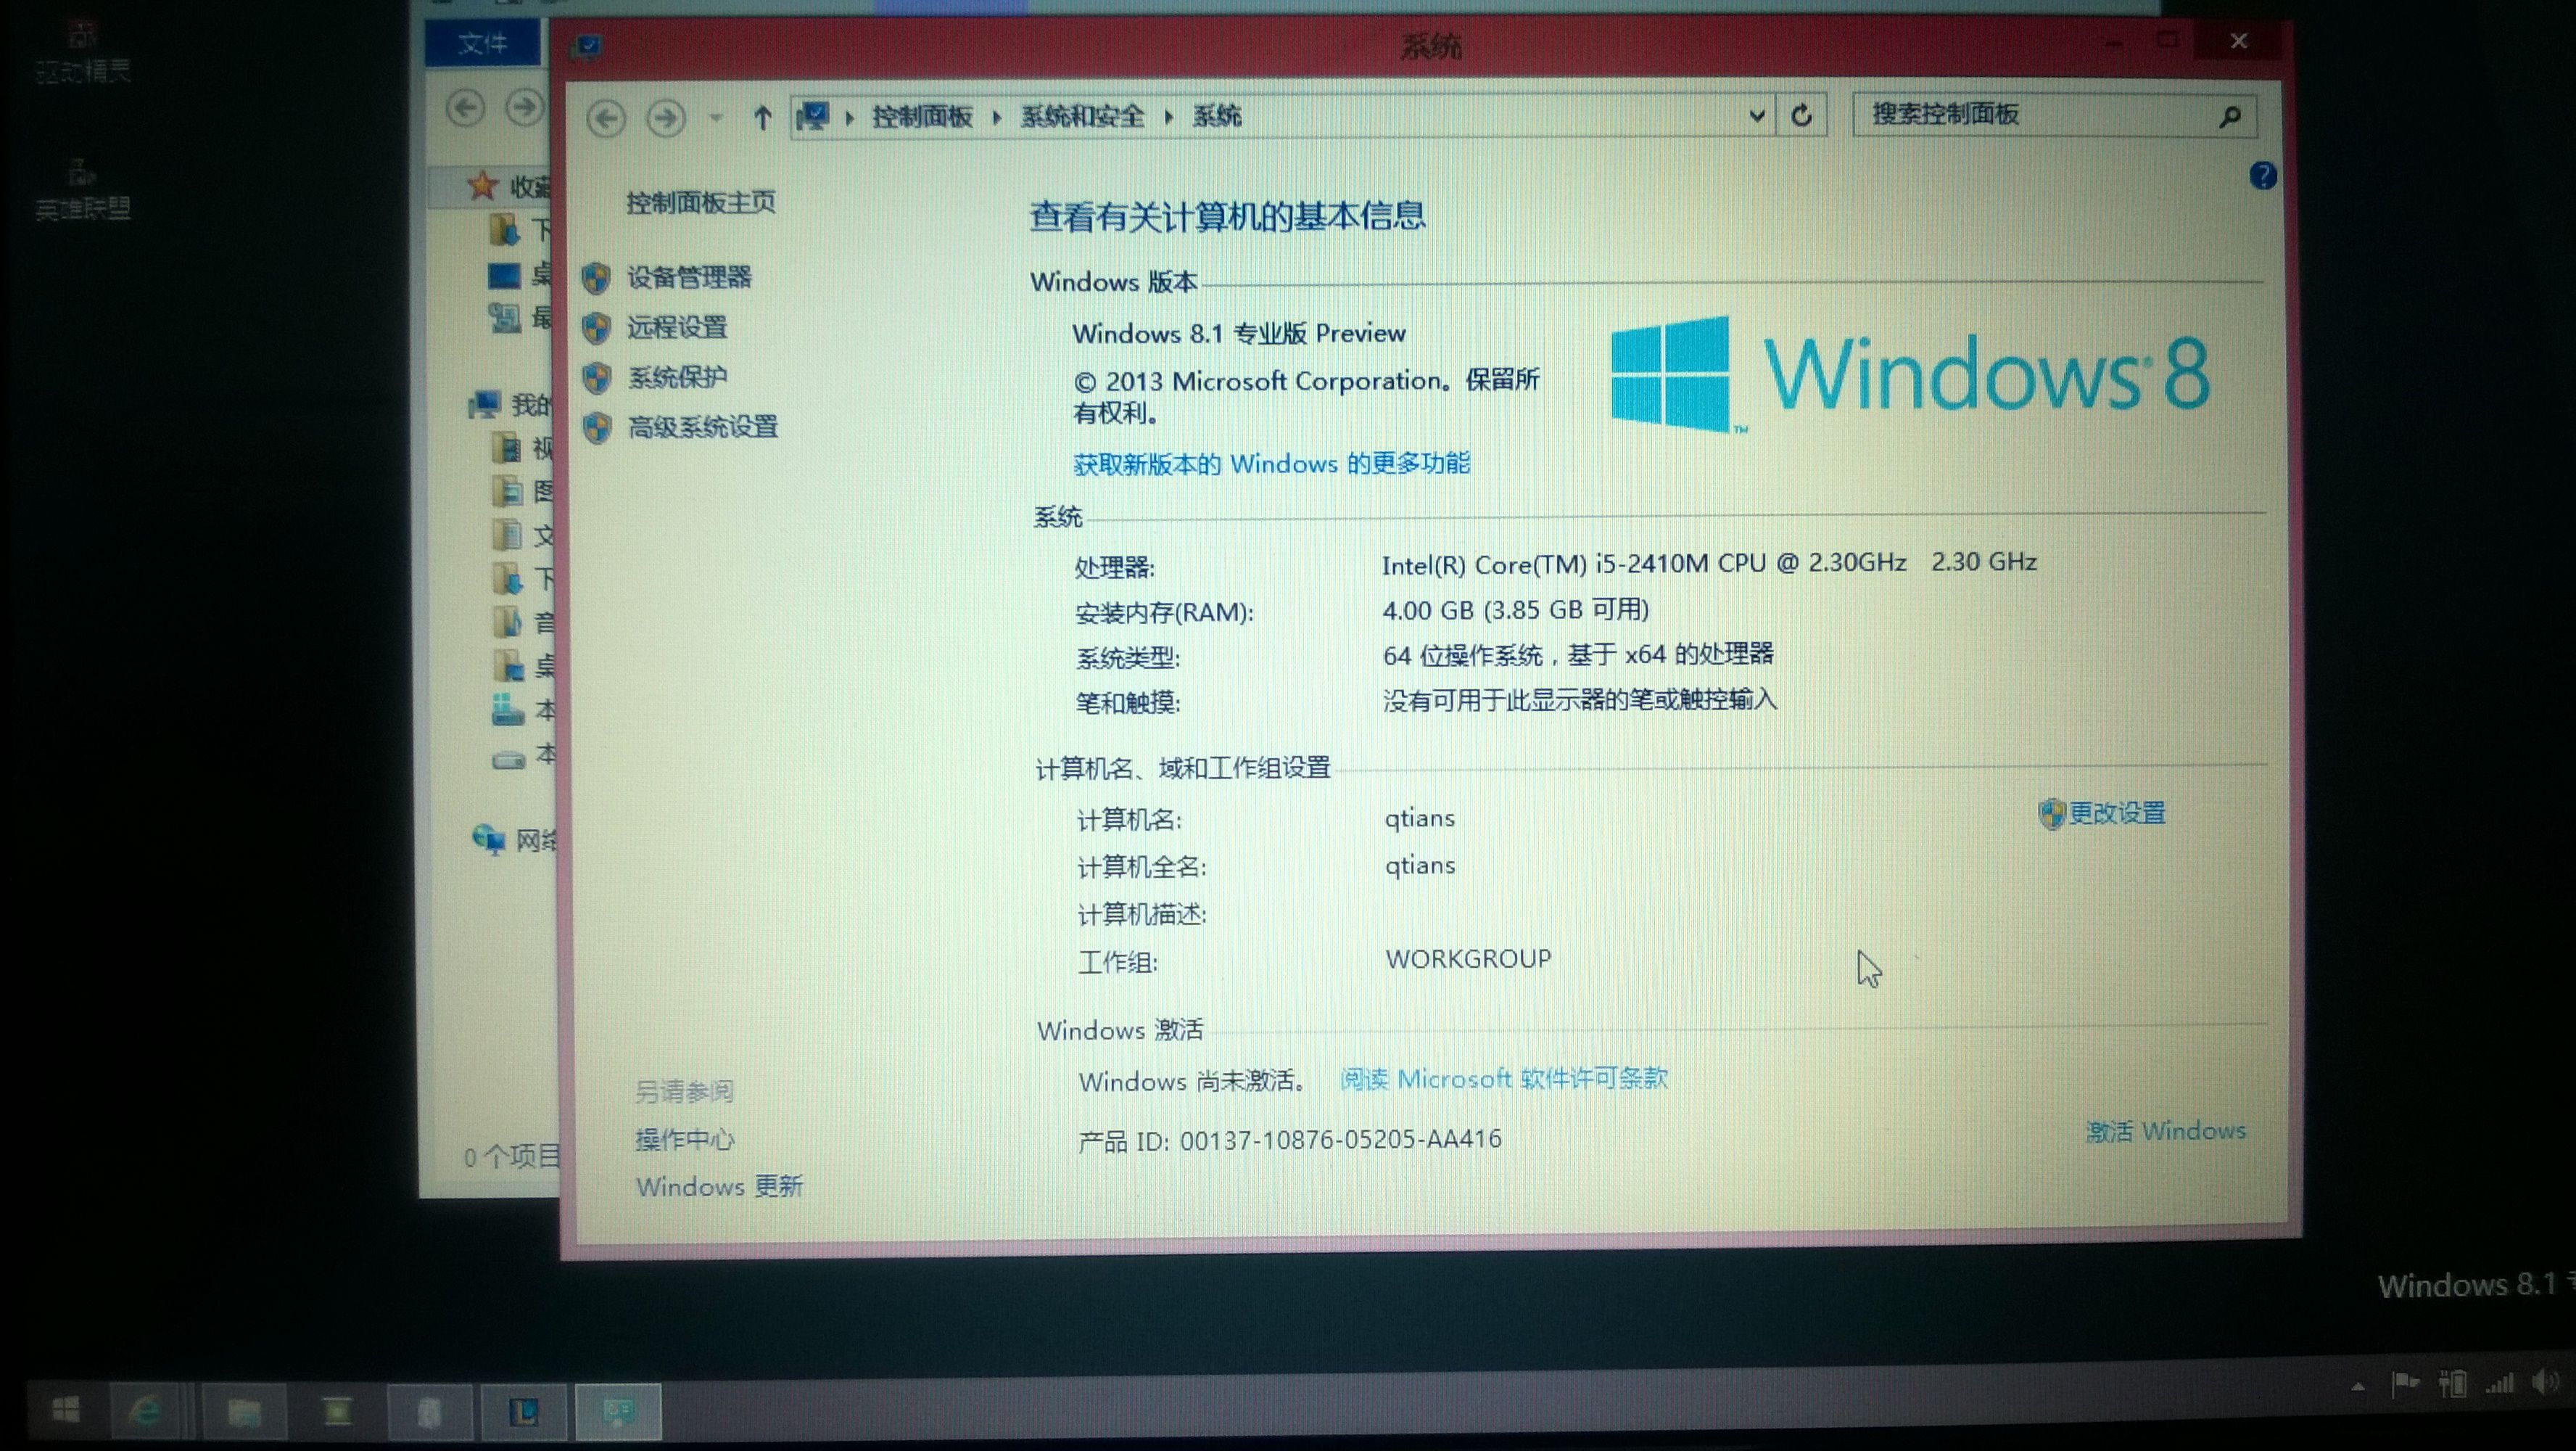The width and height of the screenshot is (2576, 1451).
Task: Expand the address bar history dropdown
Action: tap(1756, 116)
